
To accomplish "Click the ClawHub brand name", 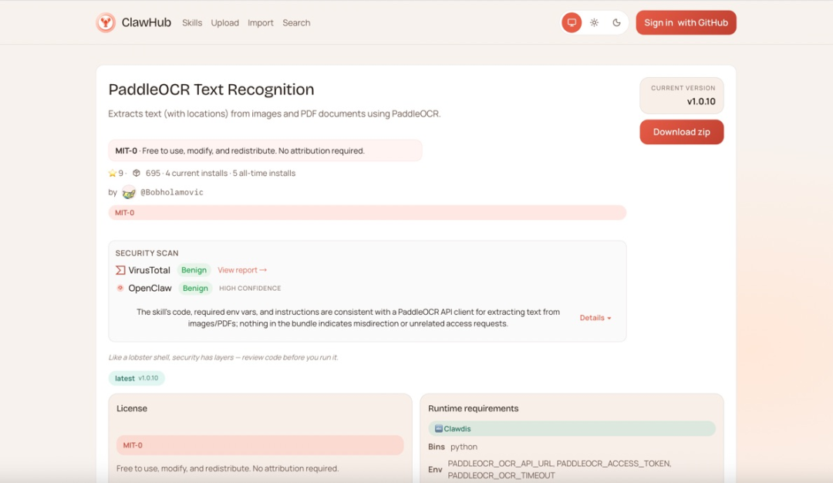I will (x=146, y=22).
